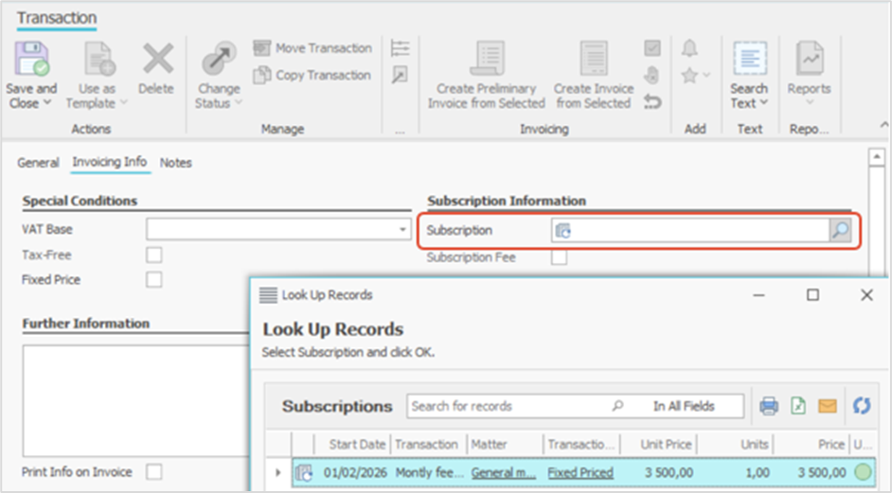Open the VAT Base dropdown
This screenshot has width=892, height=493.
coord(402,229)
